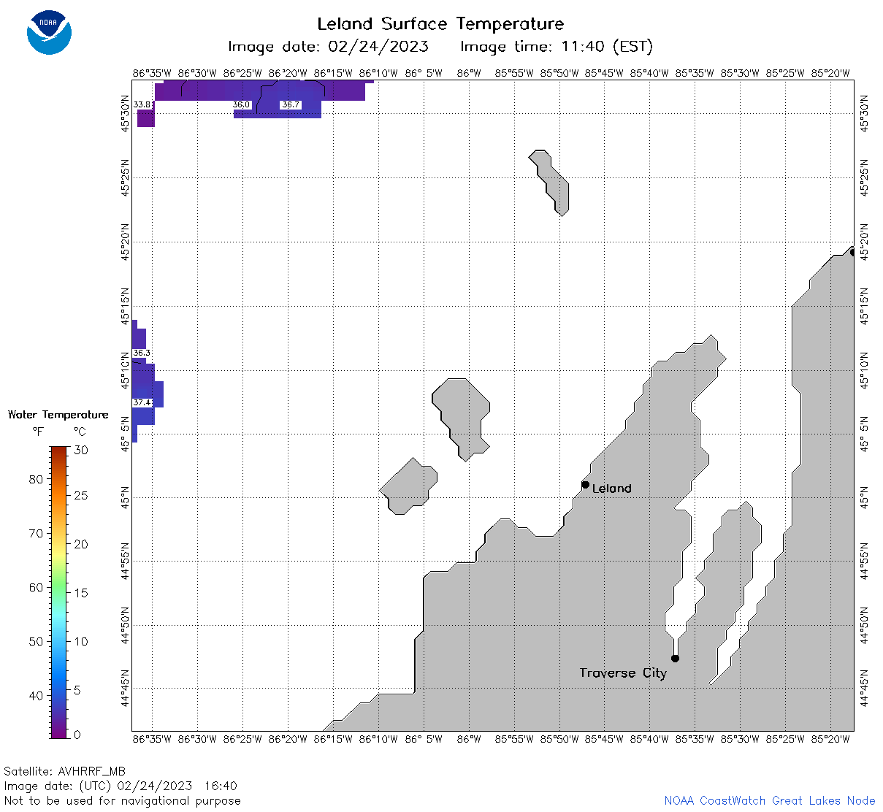Click the 'Leland' map label

(x=612, y=489)
